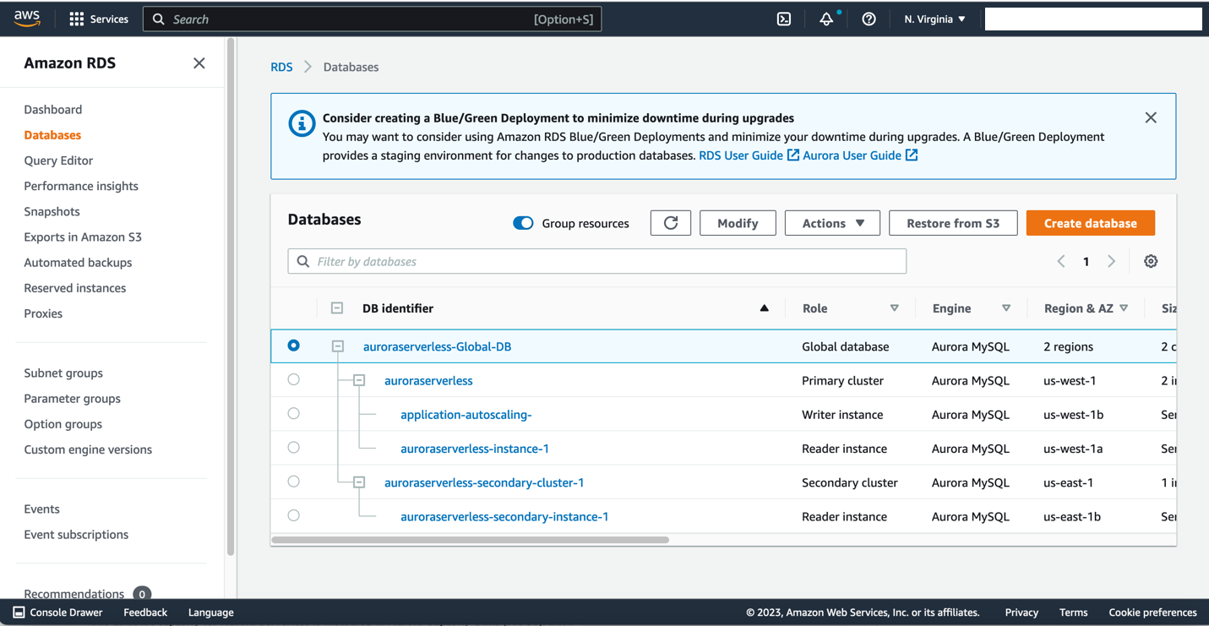Collapse all rows via header expander

click(x=337, y=308)
